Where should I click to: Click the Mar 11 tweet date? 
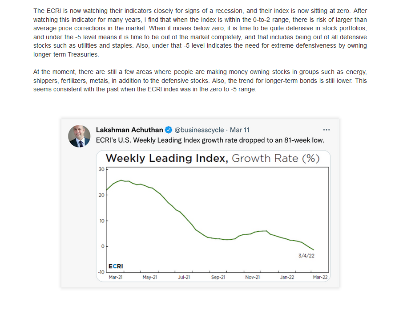pyautogui.click(x=240, y=130)
